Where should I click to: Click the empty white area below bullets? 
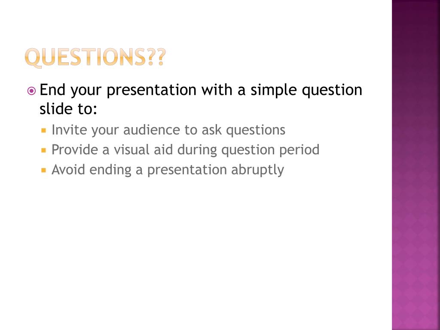pyautogui.click(x=196, y=253)
